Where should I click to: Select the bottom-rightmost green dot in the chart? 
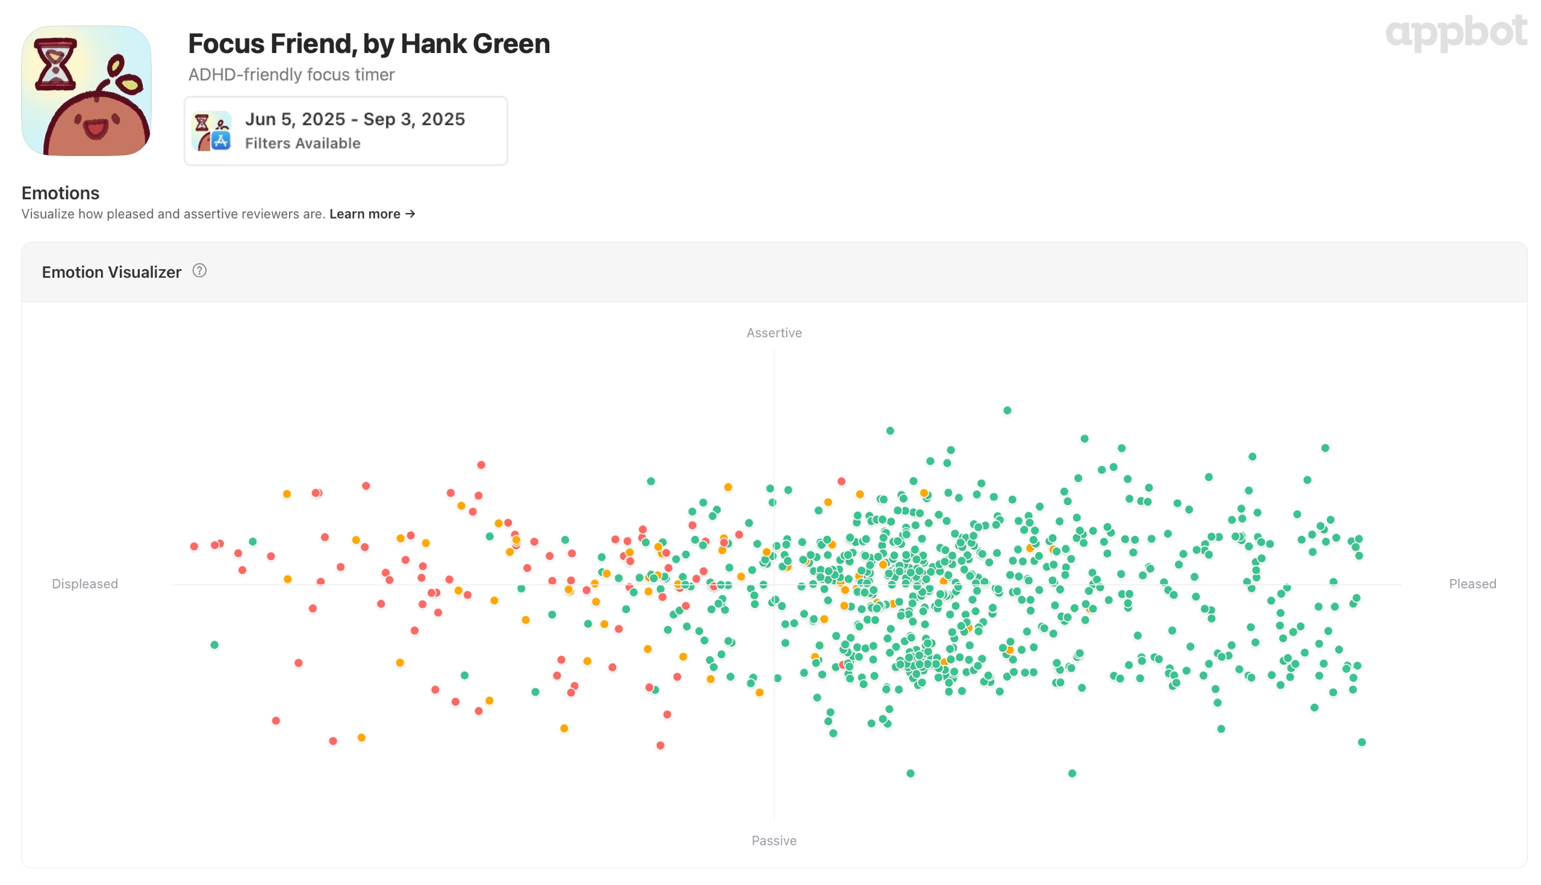tap(1362, 743)
